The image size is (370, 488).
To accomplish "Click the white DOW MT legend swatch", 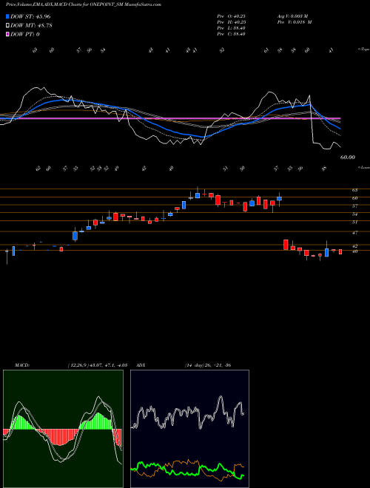I will coord(7,25).
